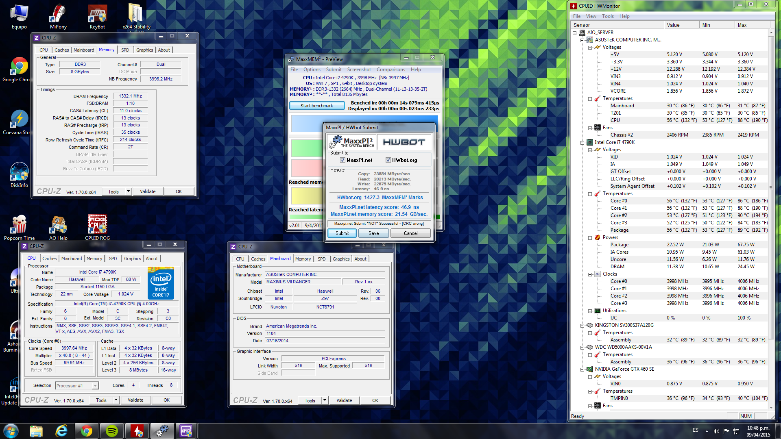Open About tab in Mainboard CPU-Z window

pyautogui.click(x=360, y=259)
